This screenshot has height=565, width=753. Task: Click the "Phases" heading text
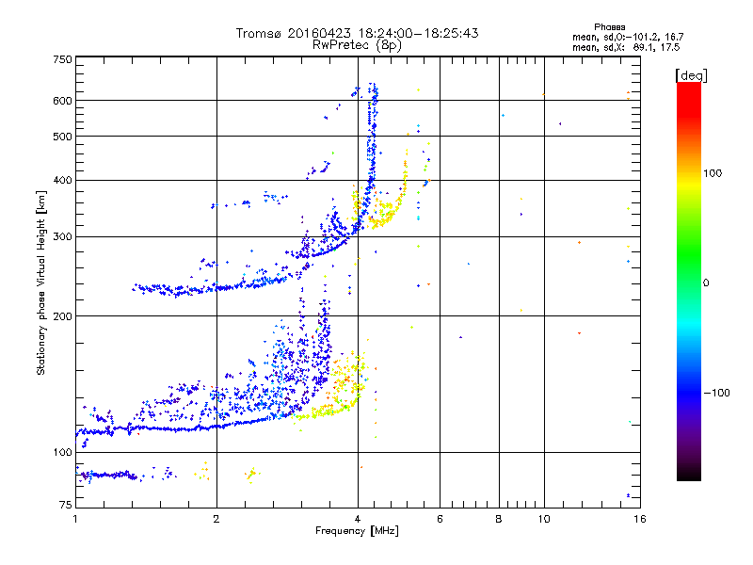click(609, 27)
